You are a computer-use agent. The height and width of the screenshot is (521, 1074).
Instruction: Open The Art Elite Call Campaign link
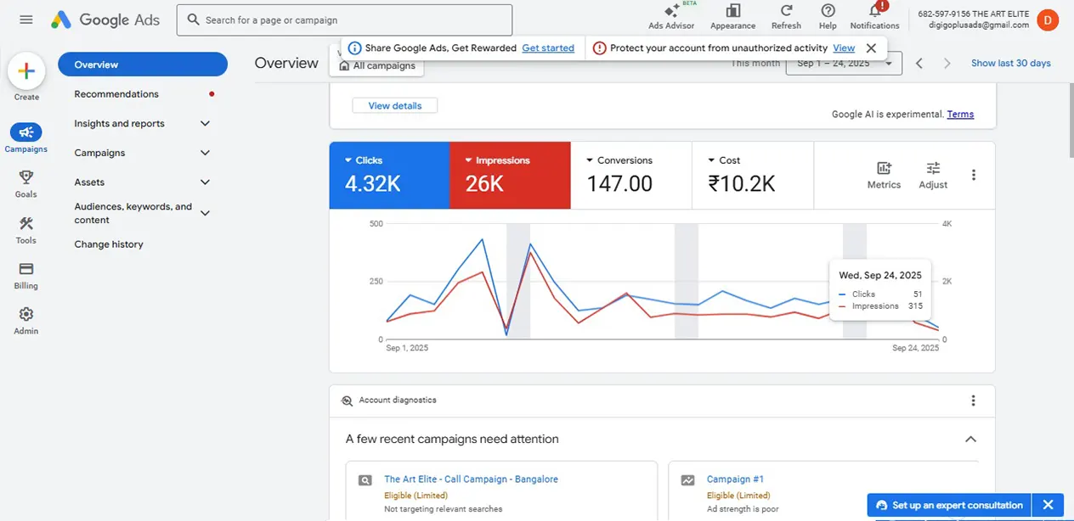pos(471,479)
